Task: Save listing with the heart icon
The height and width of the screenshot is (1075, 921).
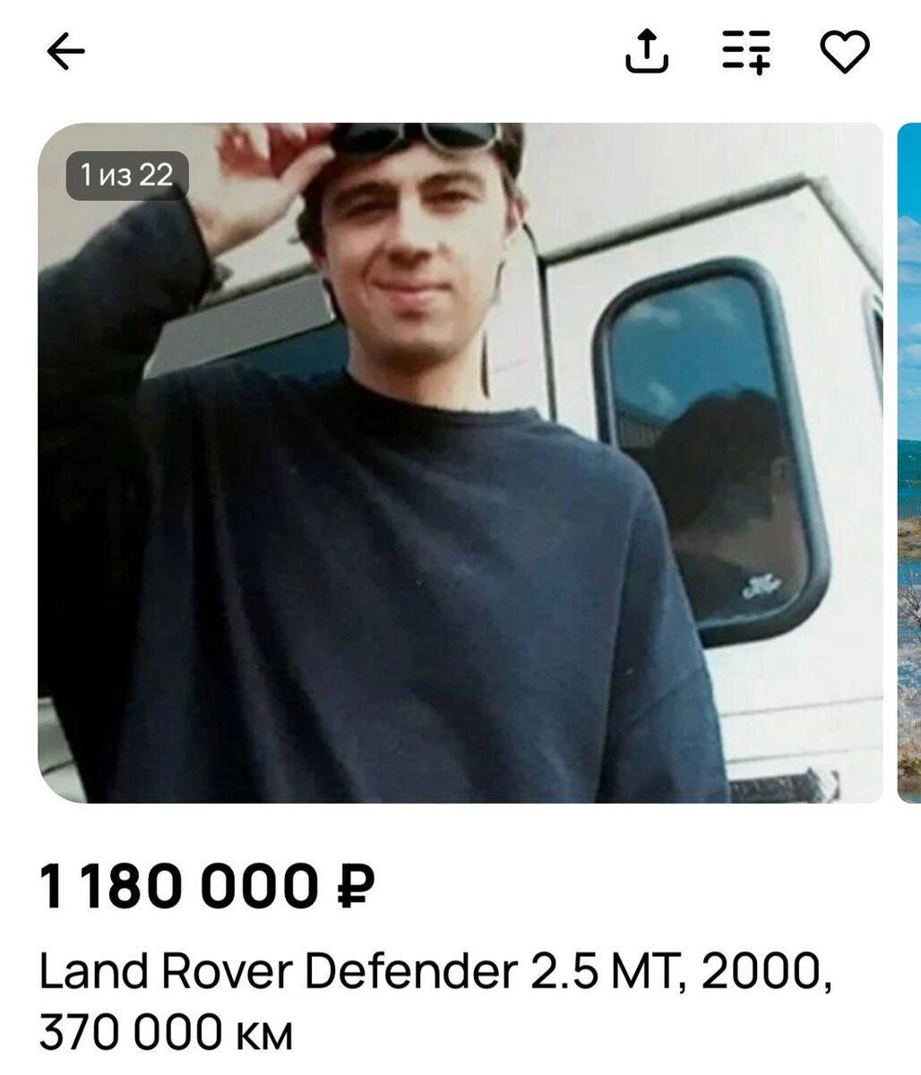Action: [845, 52]
